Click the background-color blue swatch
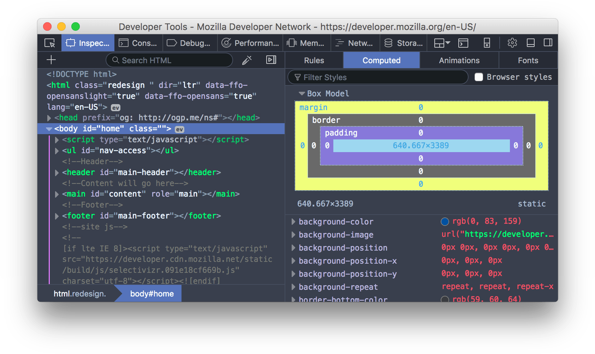 [445, 222]
